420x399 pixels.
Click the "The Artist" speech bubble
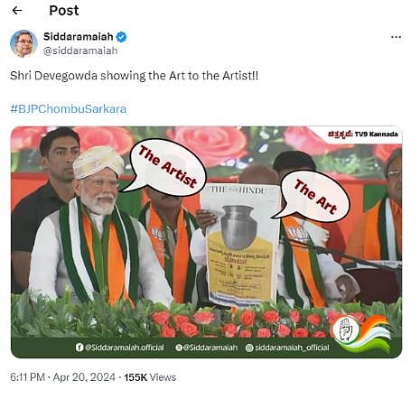pos(165,166)
